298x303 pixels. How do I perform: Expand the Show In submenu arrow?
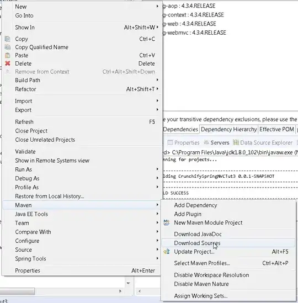[x=157, y=27]
